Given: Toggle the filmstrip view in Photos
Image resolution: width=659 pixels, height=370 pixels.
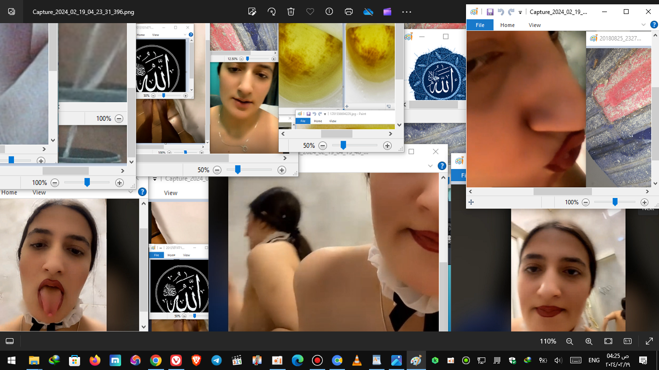Looking at the screenshot, I should click(9, 341).
